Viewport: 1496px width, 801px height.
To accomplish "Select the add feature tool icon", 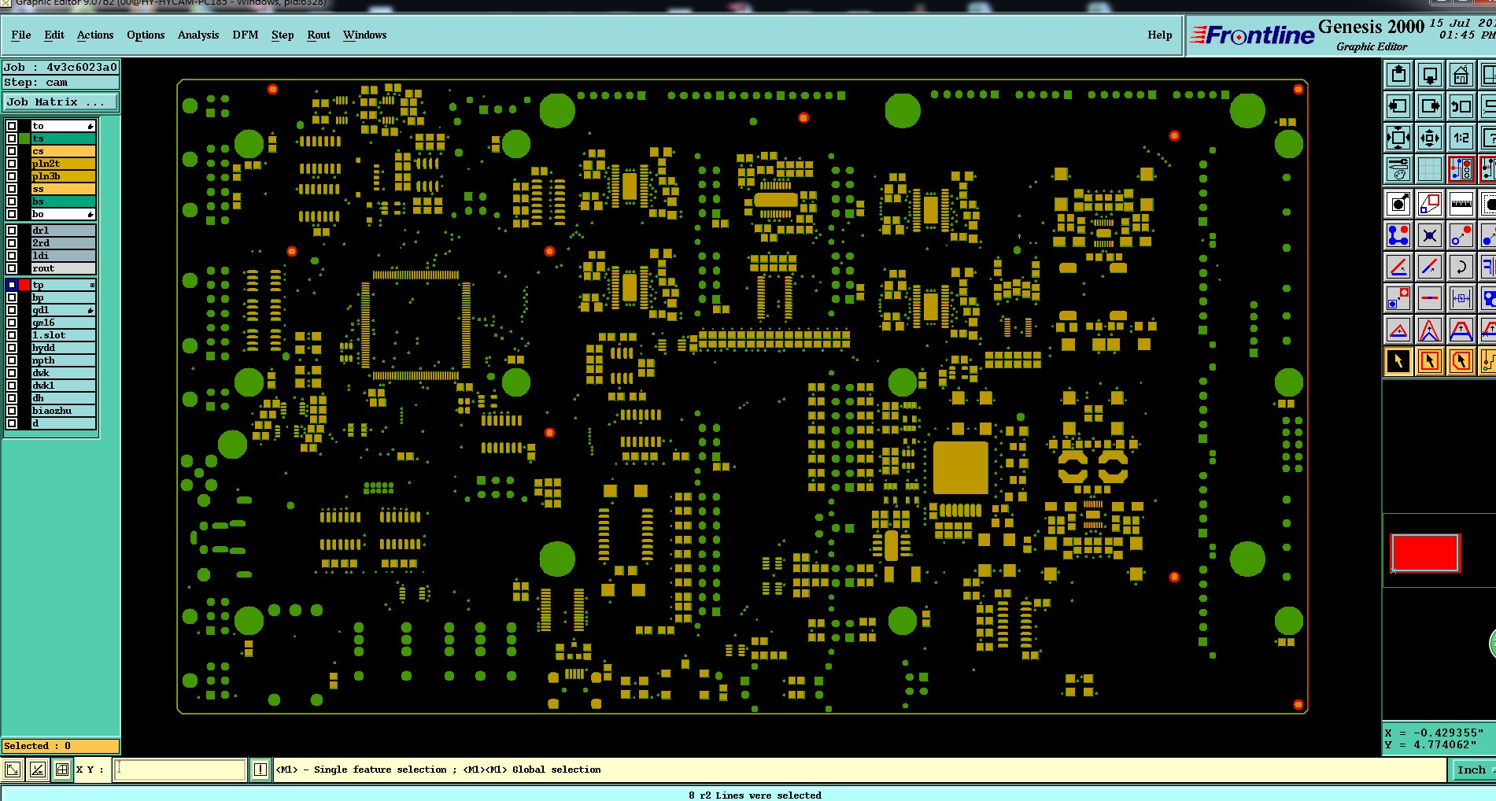I will [x=1398, y=205].
